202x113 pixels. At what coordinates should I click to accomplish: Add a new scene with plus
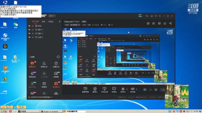(x=60, y=22)
